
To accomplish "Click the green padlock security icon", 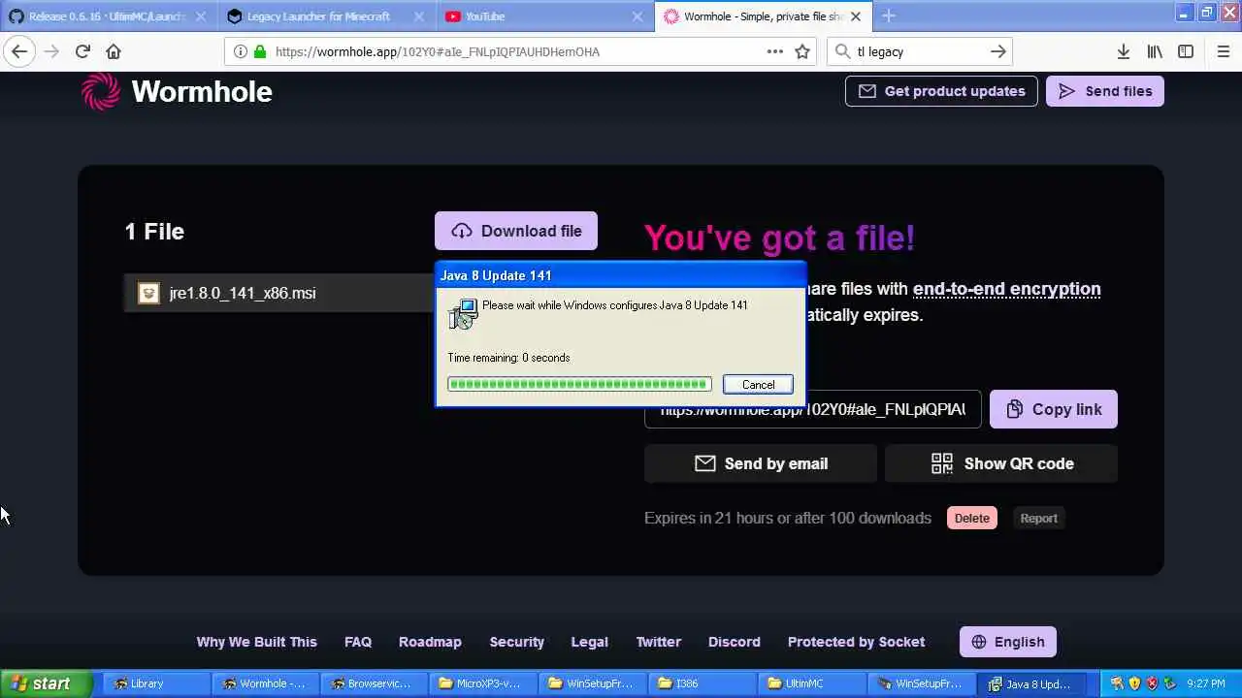I will [259, 51].
